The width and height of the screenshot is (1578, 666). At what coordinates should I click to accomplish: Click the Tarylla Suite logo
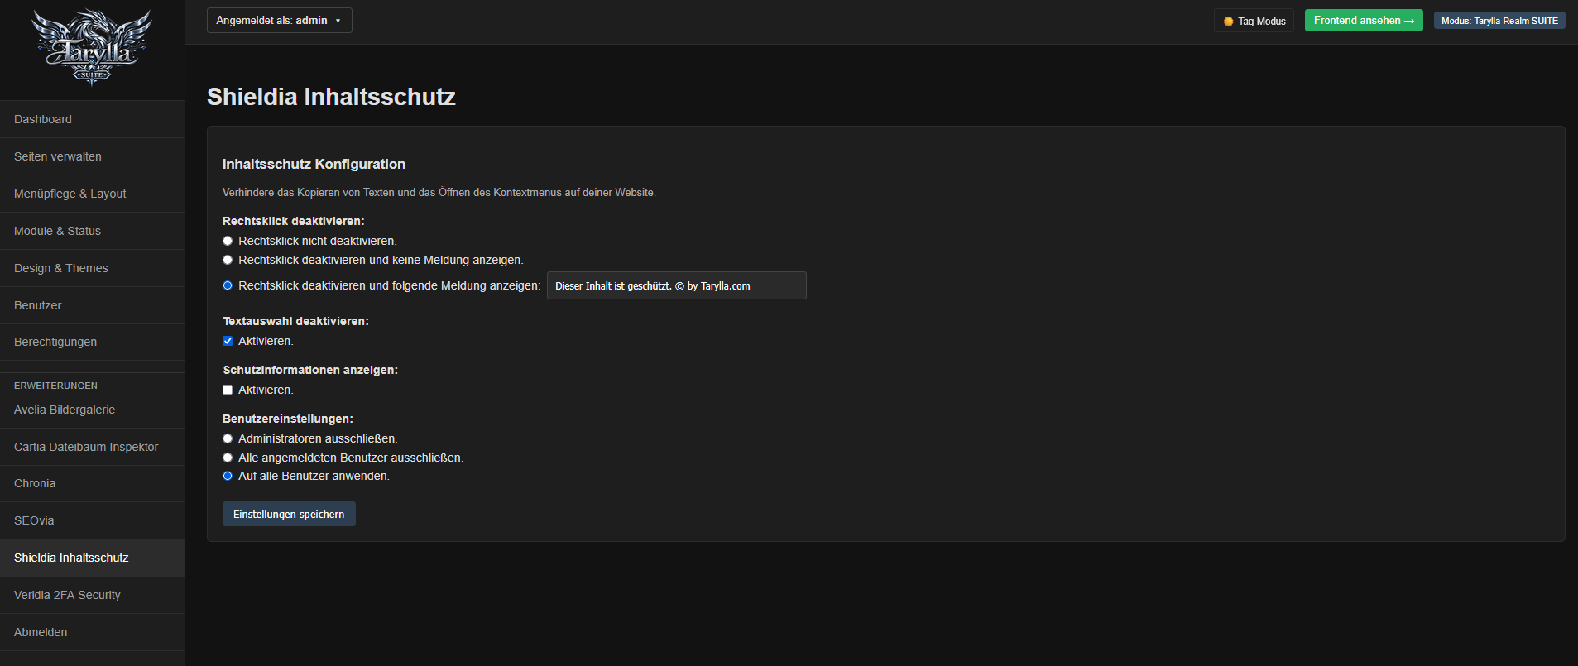click(x=92, y=48)
